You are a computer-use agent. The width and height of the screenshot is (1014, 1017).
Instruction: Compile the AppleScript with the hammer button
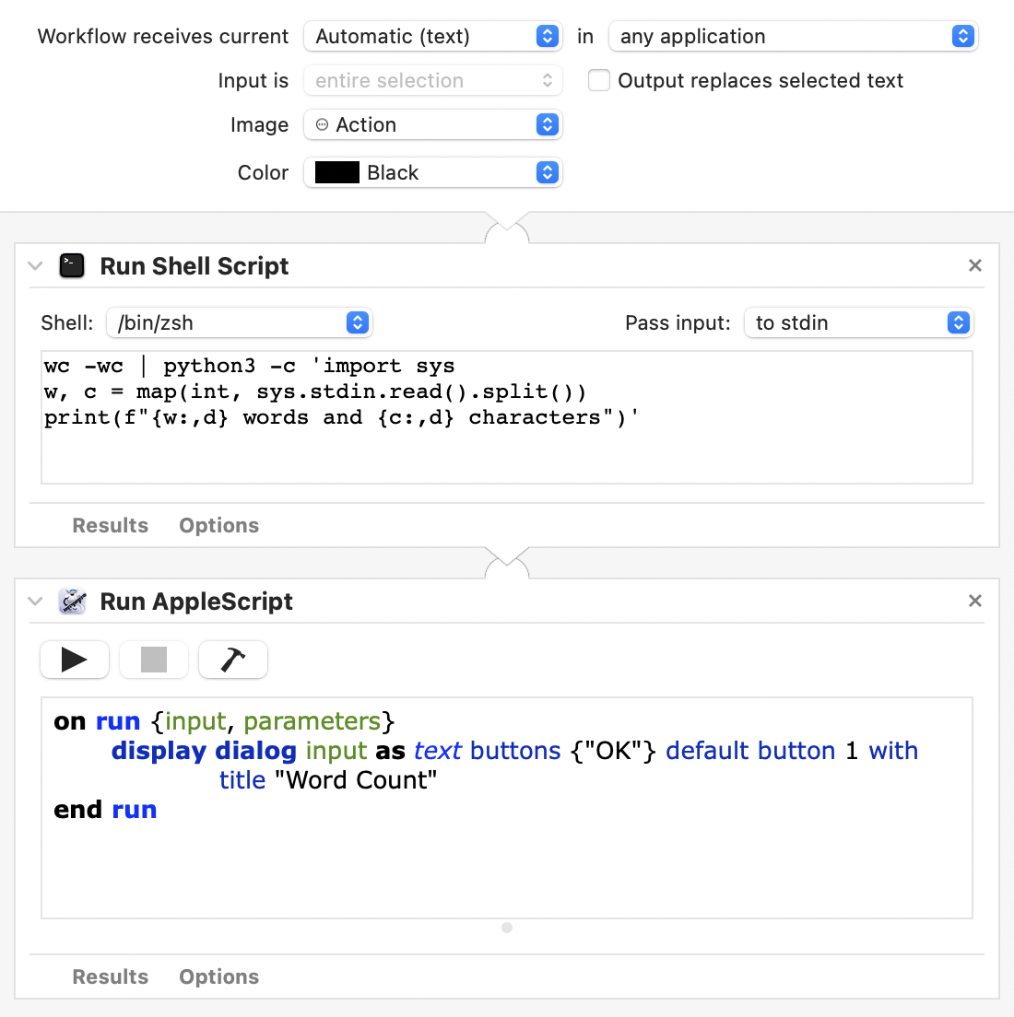233,660
